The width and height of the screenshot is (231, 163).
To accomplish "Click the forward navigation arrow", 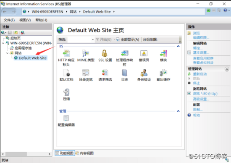I will pos(14,12).
